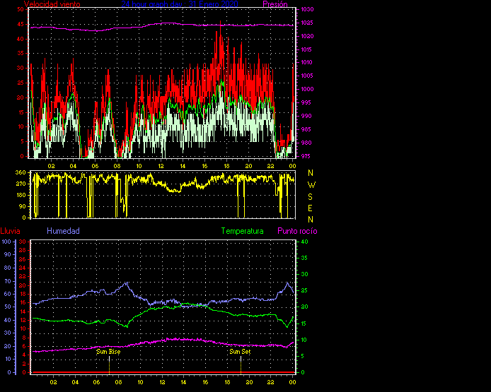Click the '180' wind direction axis value
The width and height of the screenshot is (491, 392).
pyautogui.click(x=21, y=195)
